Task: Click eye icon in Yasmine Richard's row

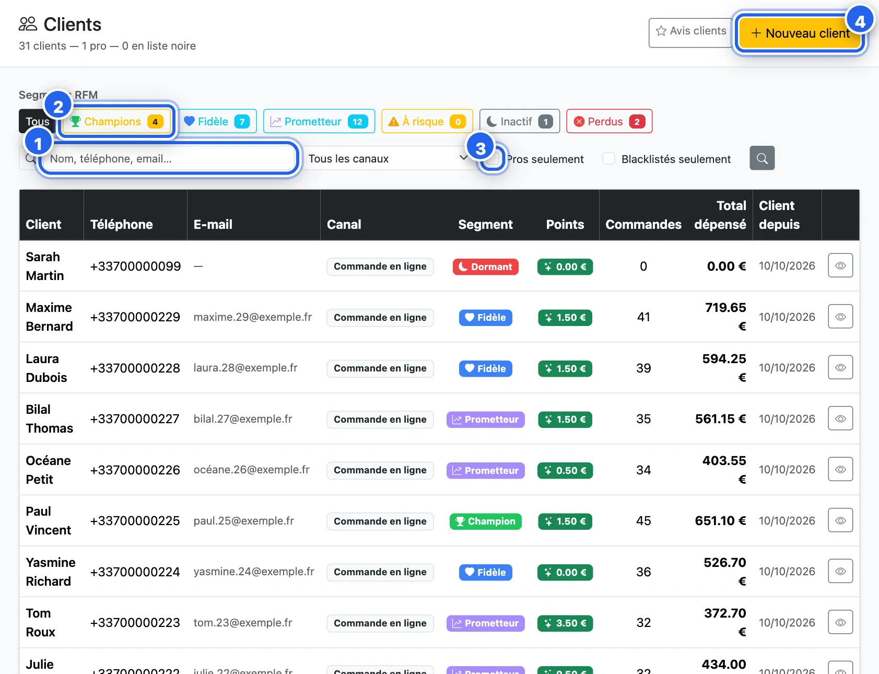Action: [x=840, y=572]
